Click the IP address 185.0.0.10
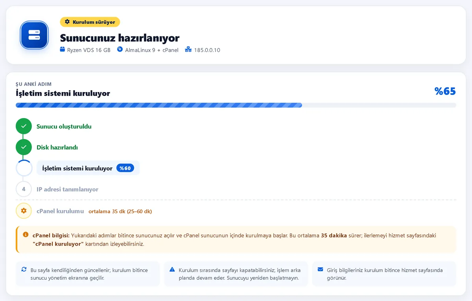 tap(207, 50)
